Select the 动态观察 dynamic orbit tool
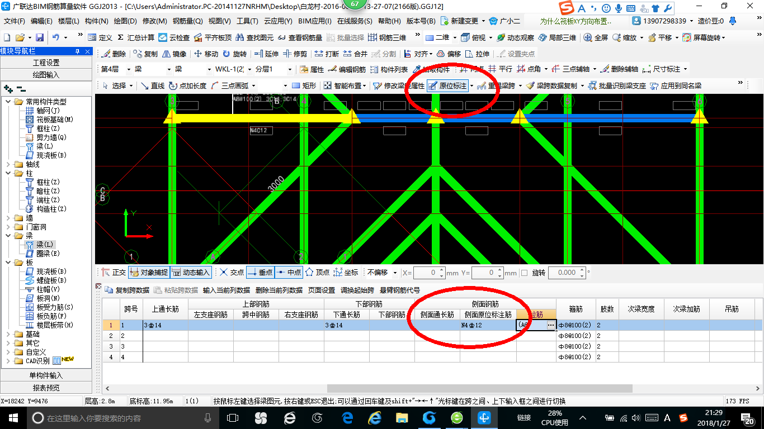Image resolution: width=764 pixels, height=429 pixels. coord(515,37)
